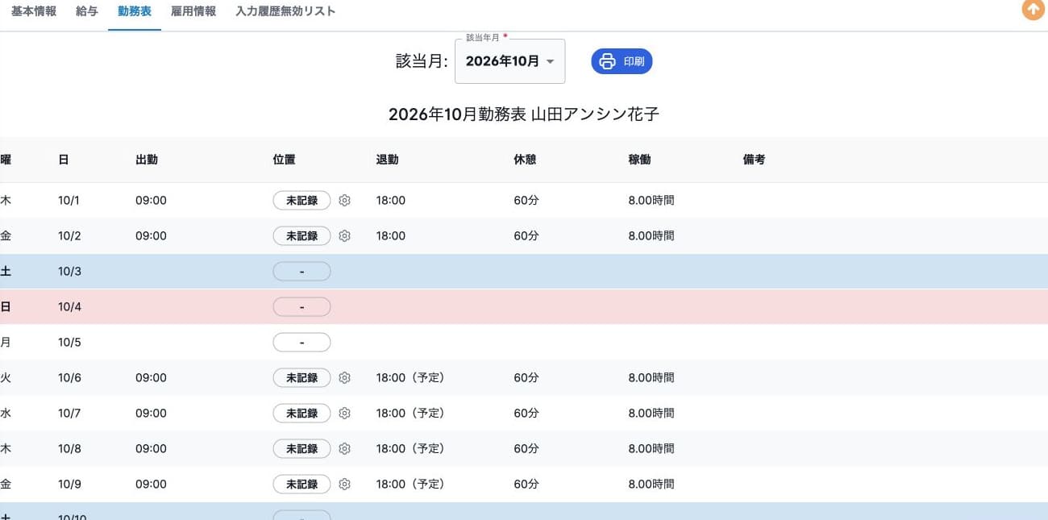Viewport: 1048px width, 520px height.
Task: Go to the 雇用情報 tab
Action: [193, 11]
